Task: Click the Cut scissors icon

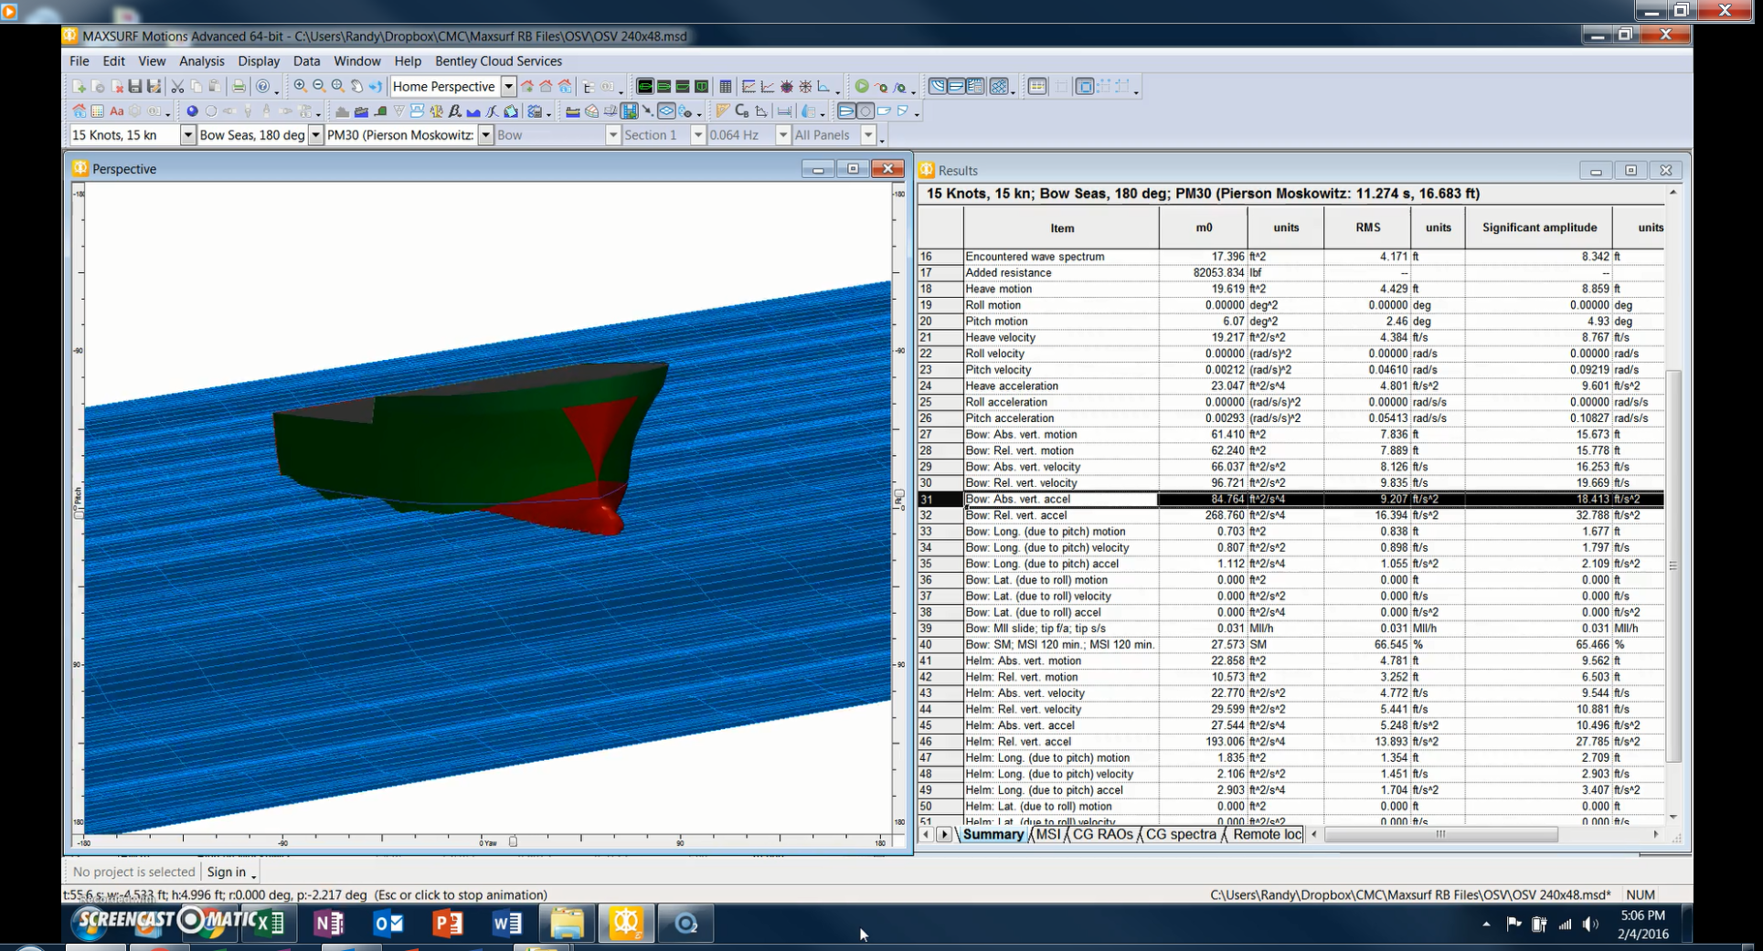Action: (177, 87)
